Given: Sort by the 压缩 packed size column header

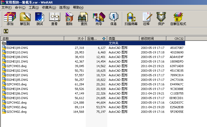Looking at the screenshot, I should [x=96, y=38].
